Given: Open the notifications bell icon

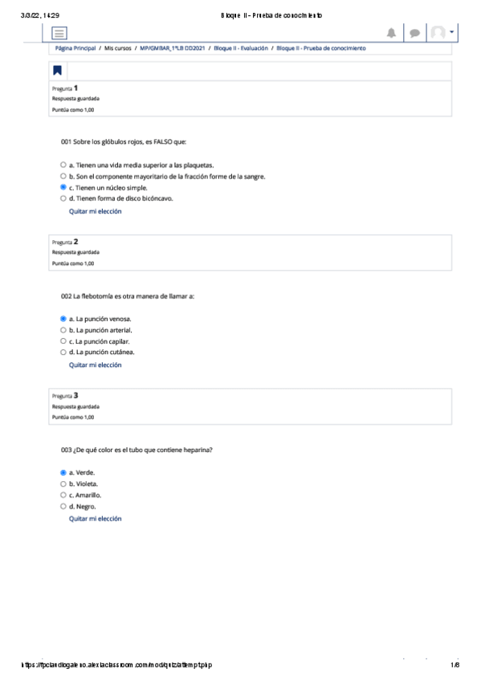Looking at the screenshot, I should (x=391, y=33).
